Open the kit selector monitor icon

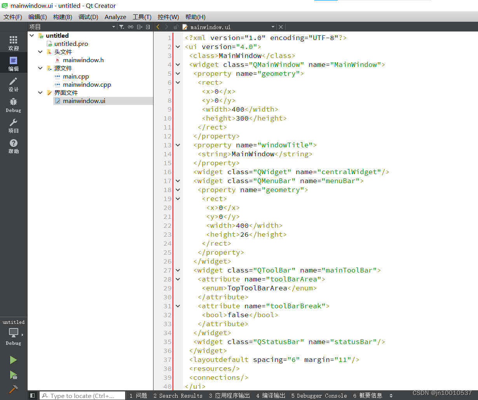[x=14, y=334]
